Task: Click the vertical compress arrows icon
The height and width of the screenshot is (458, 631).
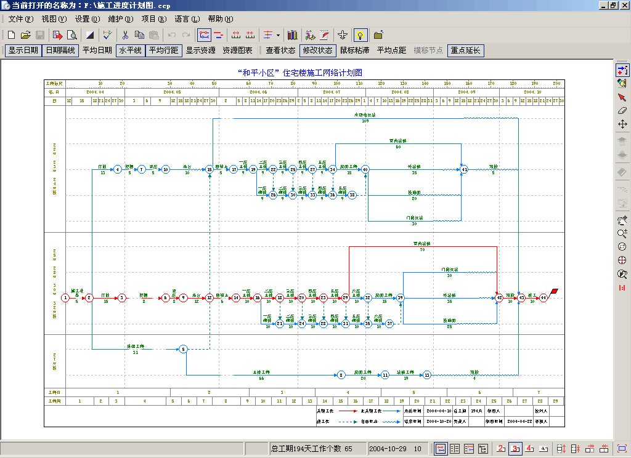Action: (576, 448)
